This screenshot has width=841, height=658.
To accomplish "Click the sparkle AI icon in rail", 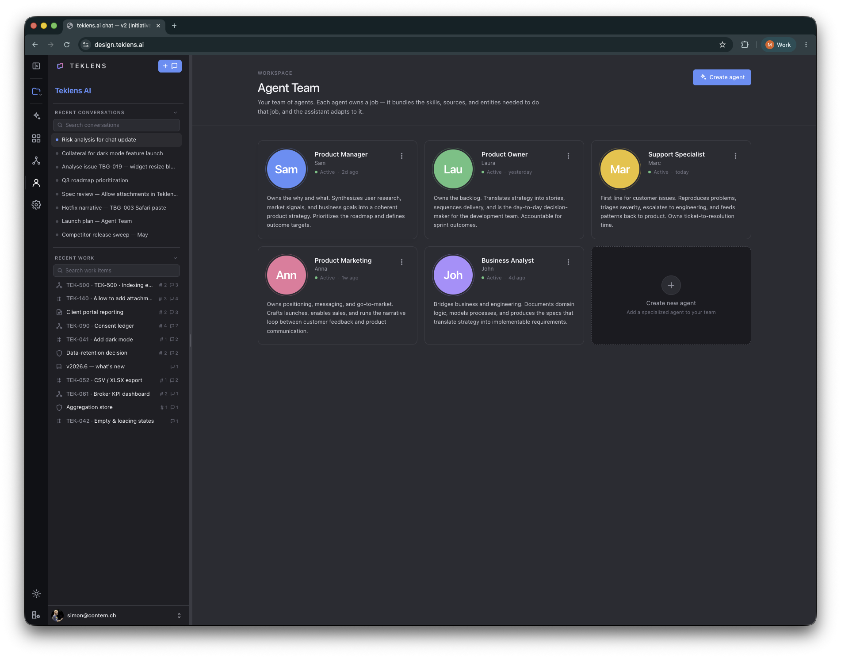I will coord(37,116).
